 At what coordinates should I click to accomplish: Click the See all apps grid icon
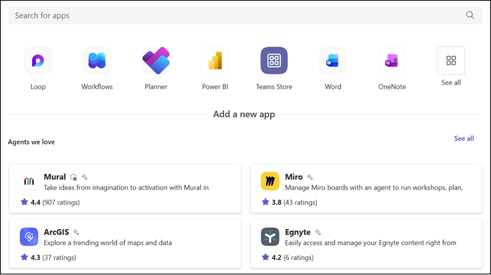point(451,60)
